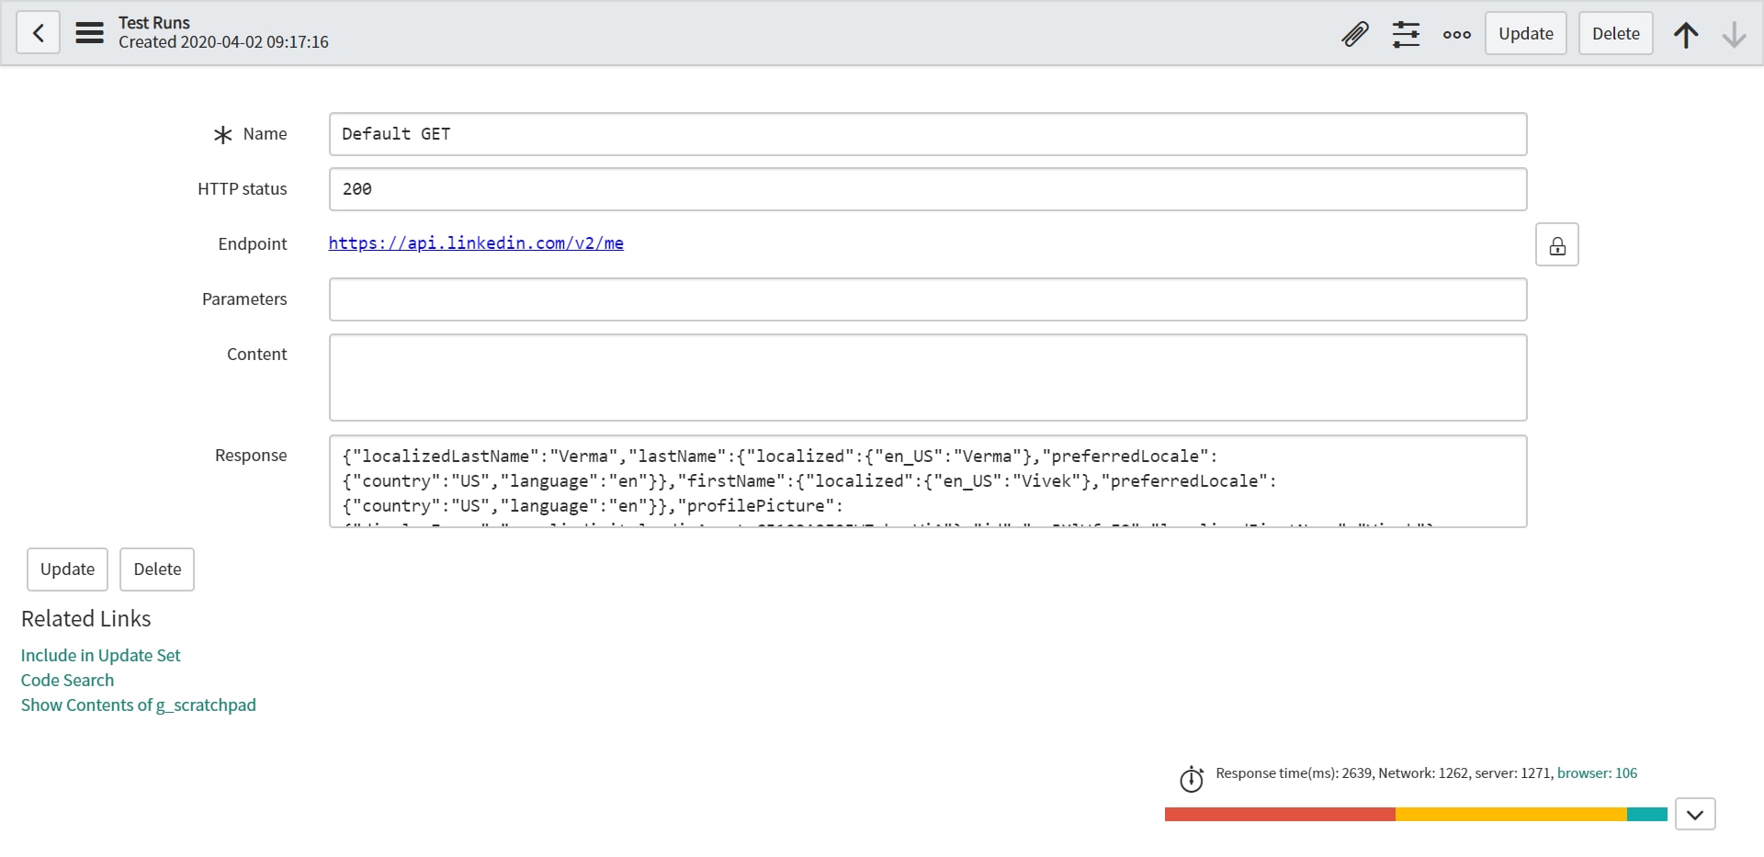This screenshot has height=857, width=1764.
Task: Click Show Contents of g_scratchpad
Action: tap(138, 705)
